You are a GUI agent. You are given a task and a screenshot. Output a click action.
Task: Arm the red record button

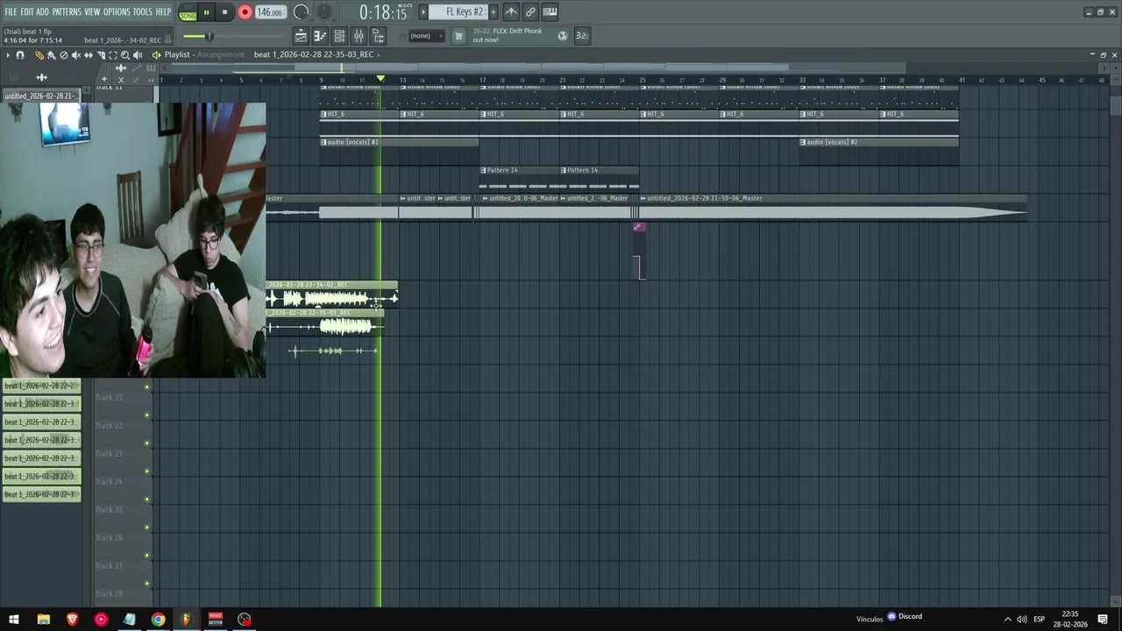tap(245, 12)
